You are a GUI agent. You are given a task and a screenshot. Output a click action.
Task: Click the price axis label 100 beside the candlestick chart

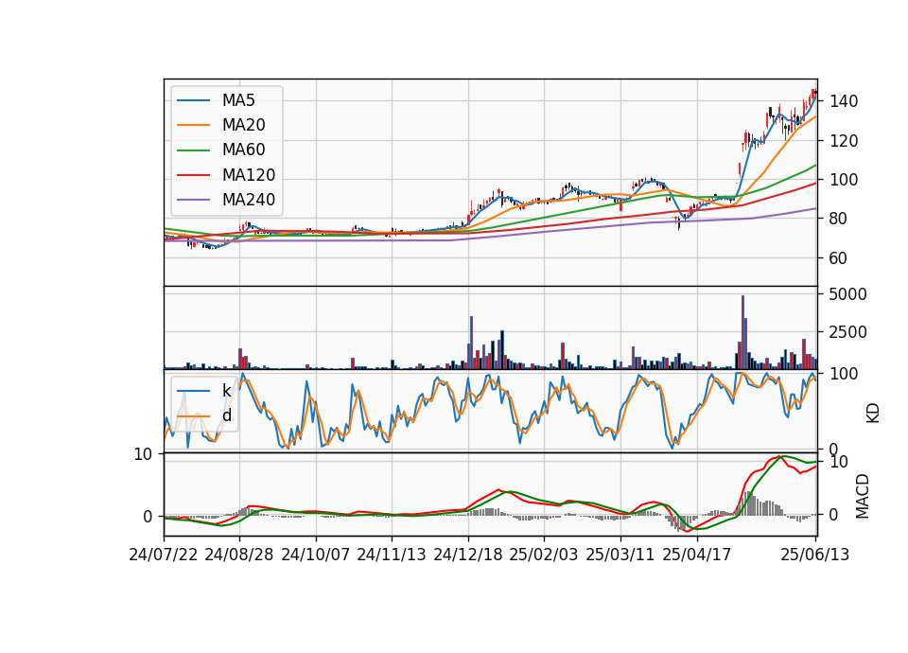843,180
